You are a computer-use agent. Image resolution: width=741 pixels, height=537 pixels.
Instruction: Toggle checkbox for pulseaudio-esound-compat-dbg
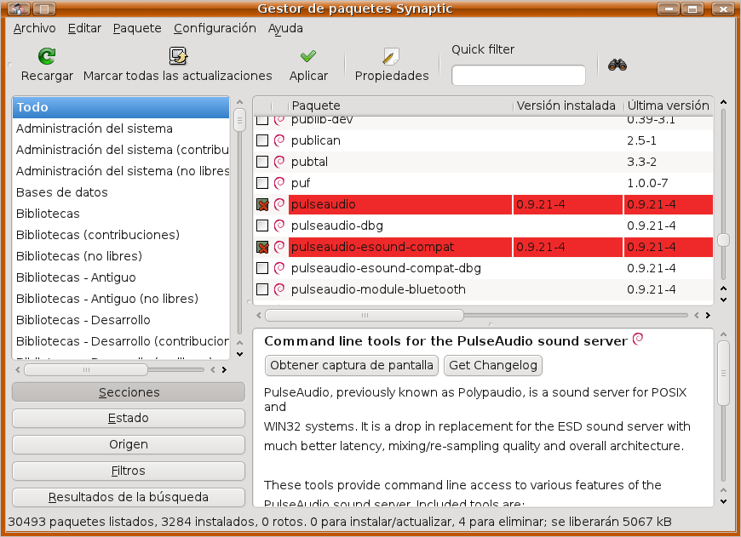pos(262,268)
